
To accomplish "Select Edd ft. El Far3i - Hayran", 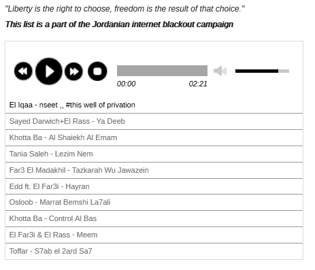I will click(x=154, y=186).
